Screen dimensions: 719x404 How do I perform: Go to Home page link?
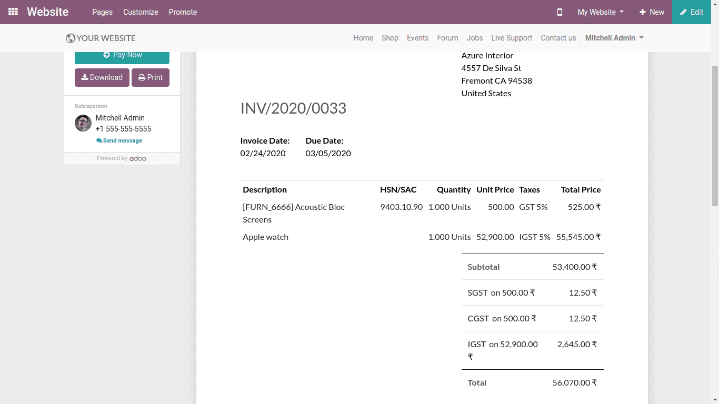[363, 38]
